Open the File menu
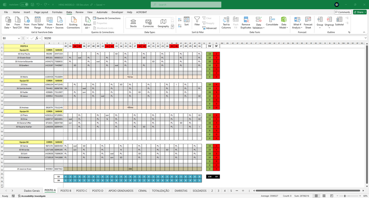 [6, 12]
